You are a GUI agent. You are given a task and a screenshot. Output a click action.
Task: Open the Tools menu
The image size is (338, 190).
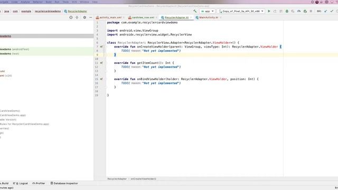coord(65,2)
